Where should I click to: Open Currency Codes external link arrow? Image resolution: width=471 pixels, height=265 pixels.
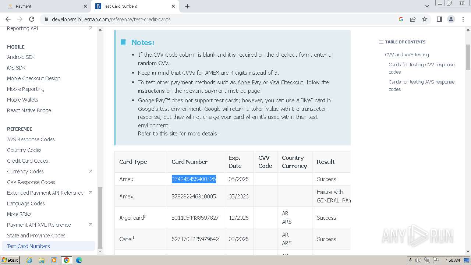[x=91, y=171]
